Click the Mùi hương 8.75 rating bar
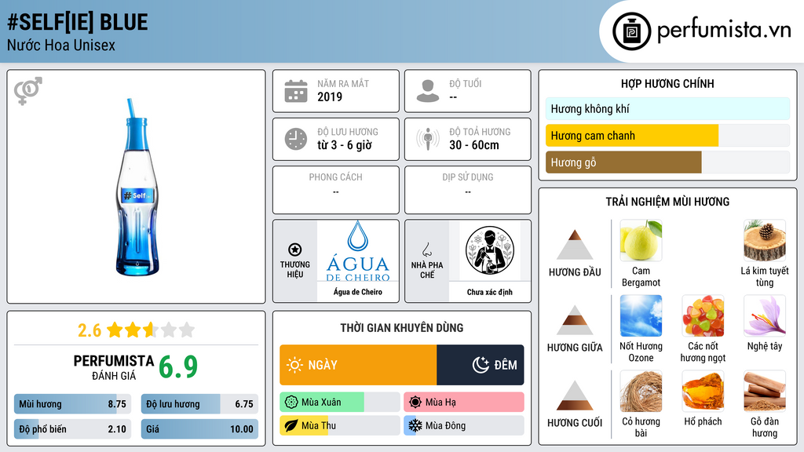Viewport: 804px width, 452px height. point(72,404)
